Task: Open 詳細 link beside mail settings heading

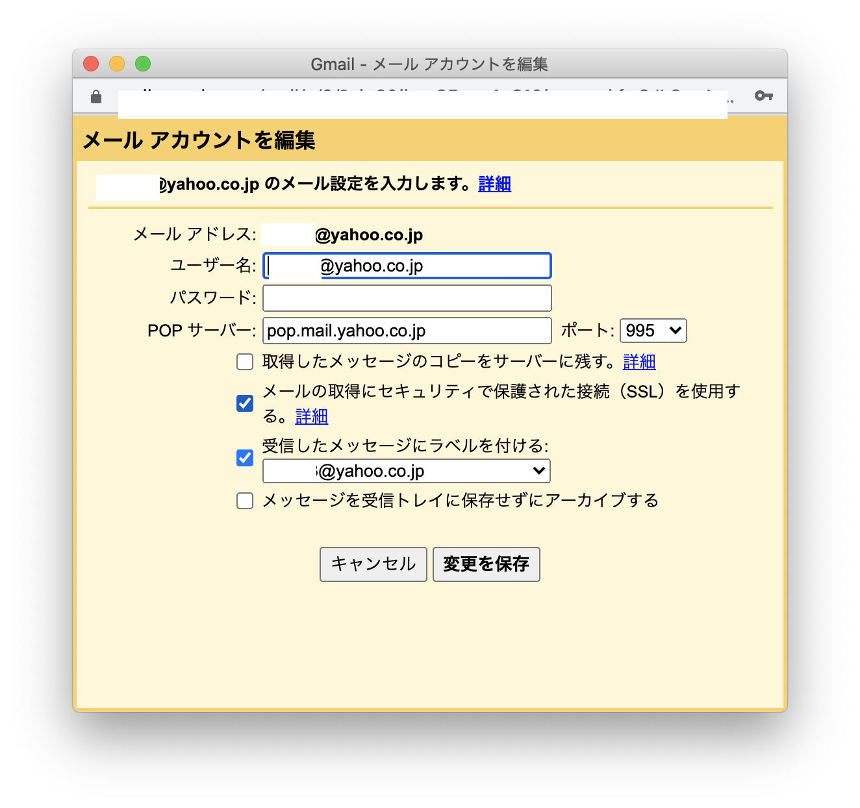Action: [x=495, y=184]
